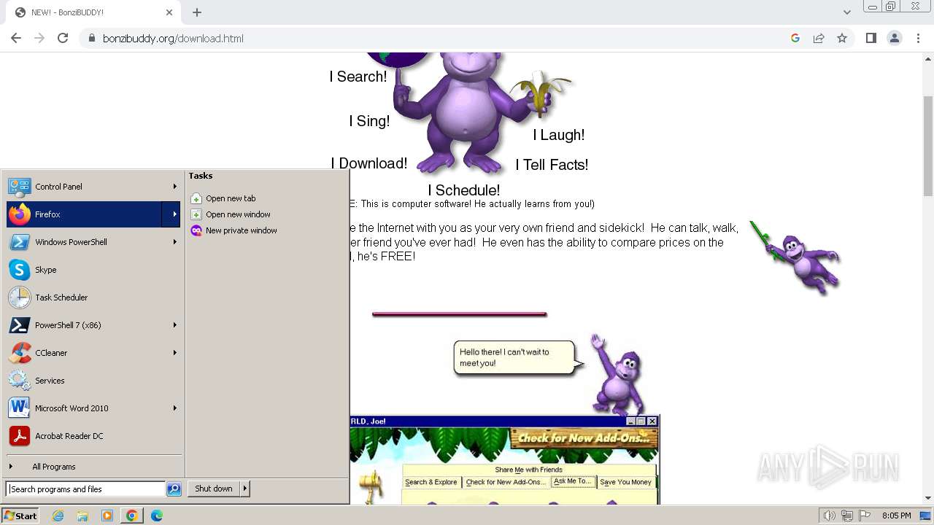The image size is (934, 525).
Task: Open Chrome profile avatar
Action: pyautogui.click(x=895, y=38)
